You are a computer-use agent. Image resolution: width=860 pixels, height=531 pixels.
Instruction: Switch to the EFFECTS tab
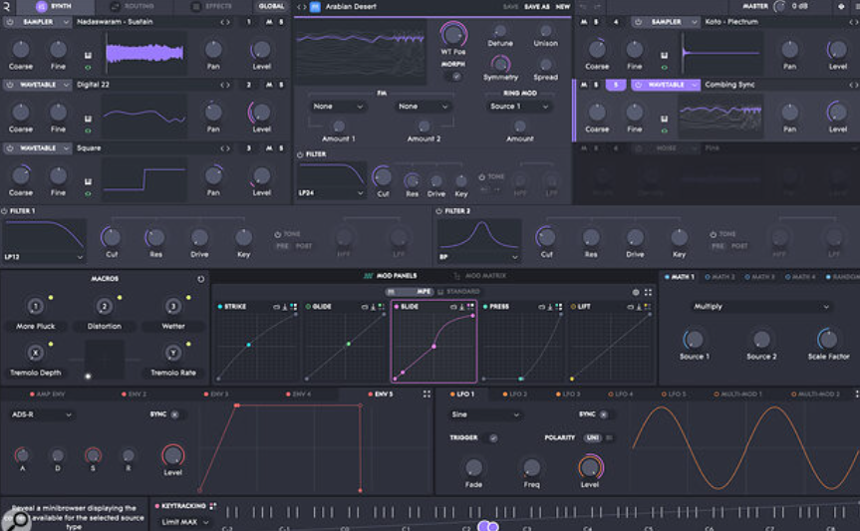(211, 7)
